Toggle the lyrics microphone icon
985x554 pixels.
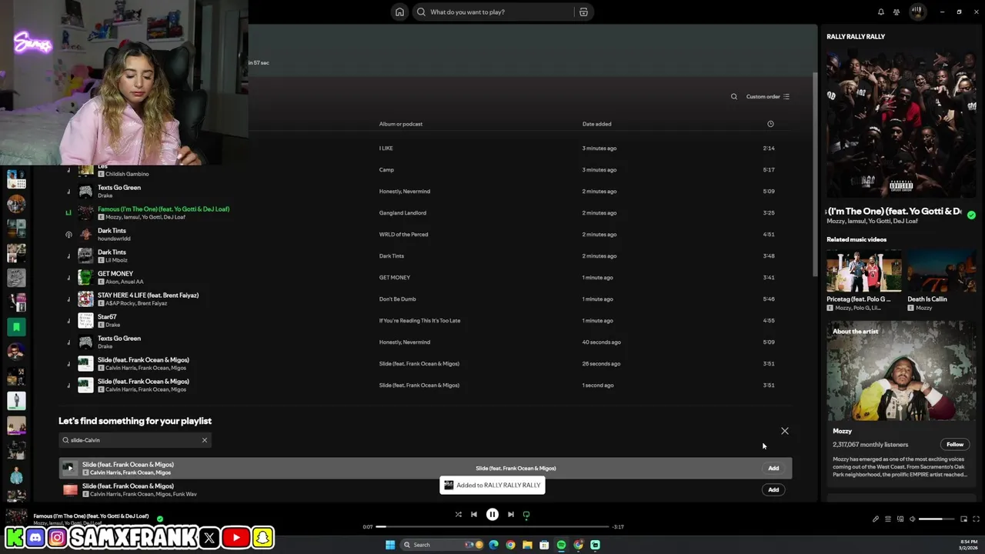coord(875,519)
